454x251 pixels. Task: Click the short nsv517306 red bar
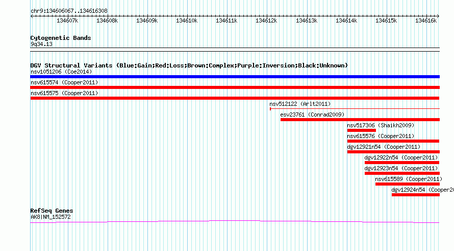tap(361, 130)
